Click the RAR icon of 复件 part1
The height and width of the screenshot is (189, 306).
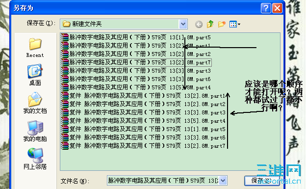[65, 96]
